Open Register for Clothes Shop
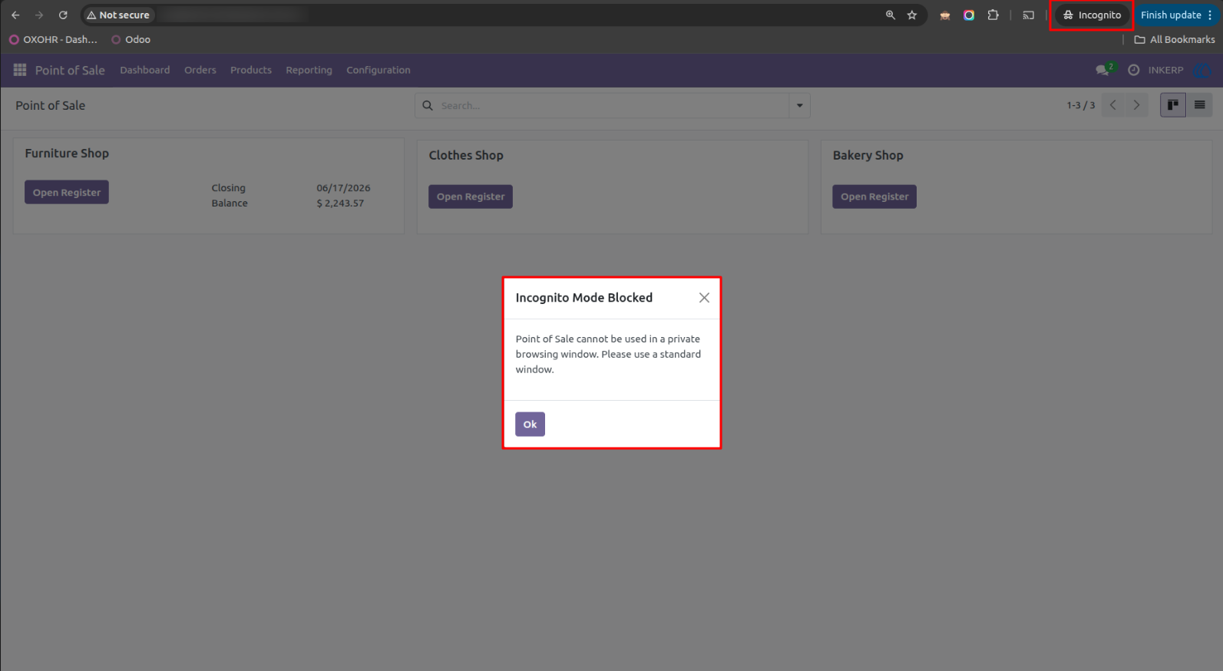Viewport: 1223px width, 671px height. (x=471, y=197)
